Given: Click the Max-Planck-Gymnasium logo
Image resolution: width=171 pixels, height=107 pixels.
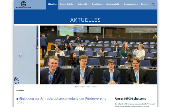Looking at the screenshot, I should click(x=23, y=5).
